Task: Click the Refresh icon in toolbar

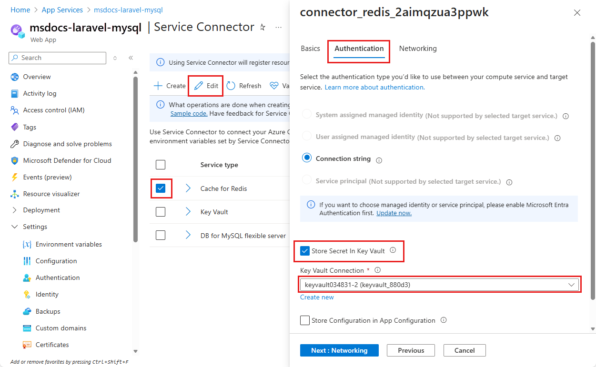Action: point(231,86)
